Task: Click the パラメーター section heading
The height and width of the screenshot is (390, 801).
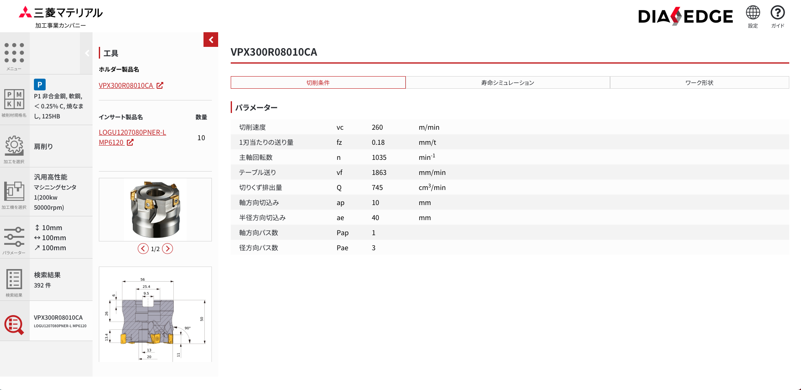Action: coord(256,108)
